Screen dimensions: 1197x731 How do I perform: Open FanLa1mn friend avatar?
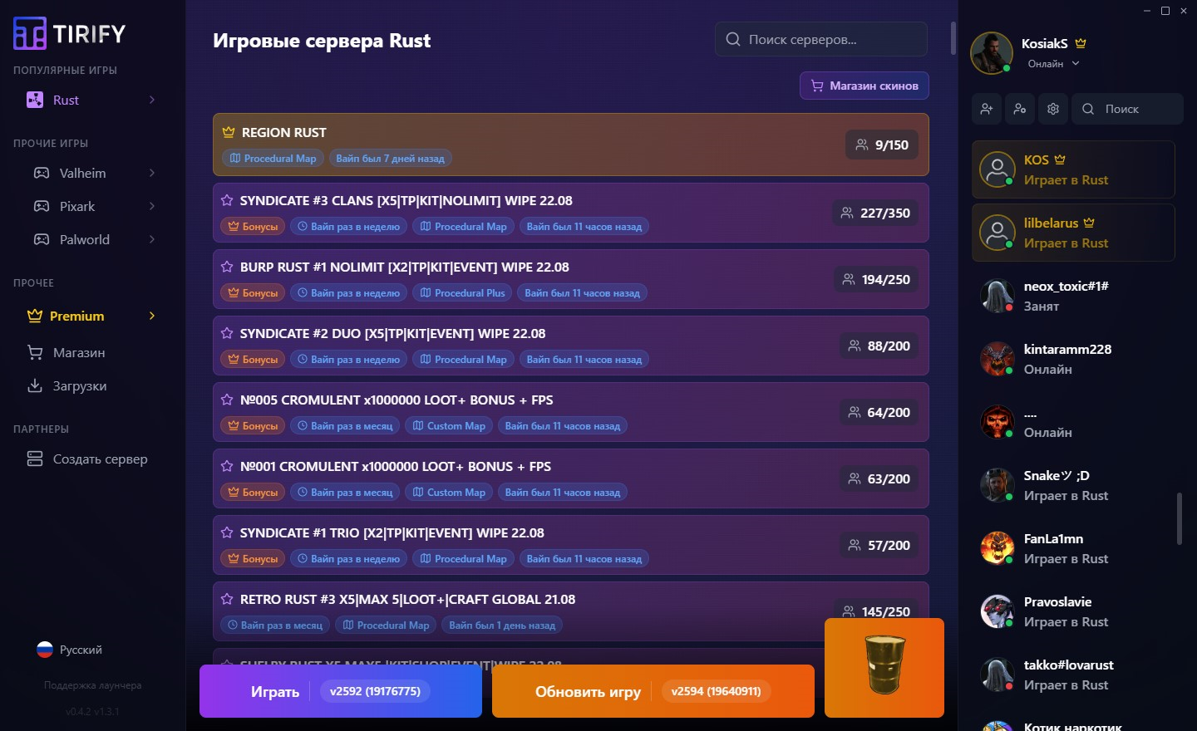[x=997, y=548]
